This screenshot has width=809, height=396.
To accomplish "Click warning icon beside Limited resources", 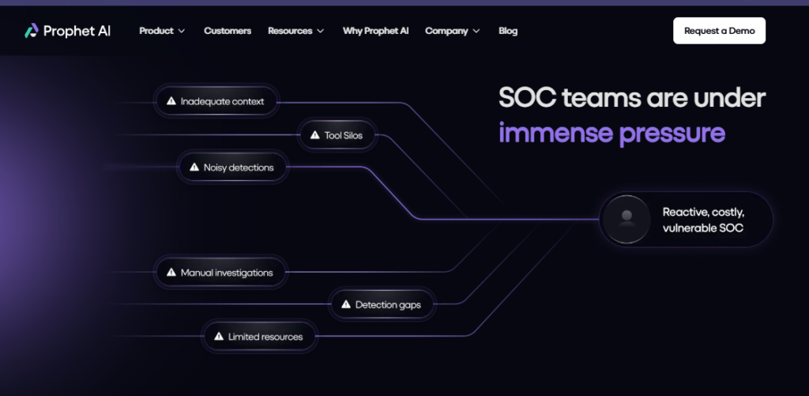I will click(x=219, y=336).
